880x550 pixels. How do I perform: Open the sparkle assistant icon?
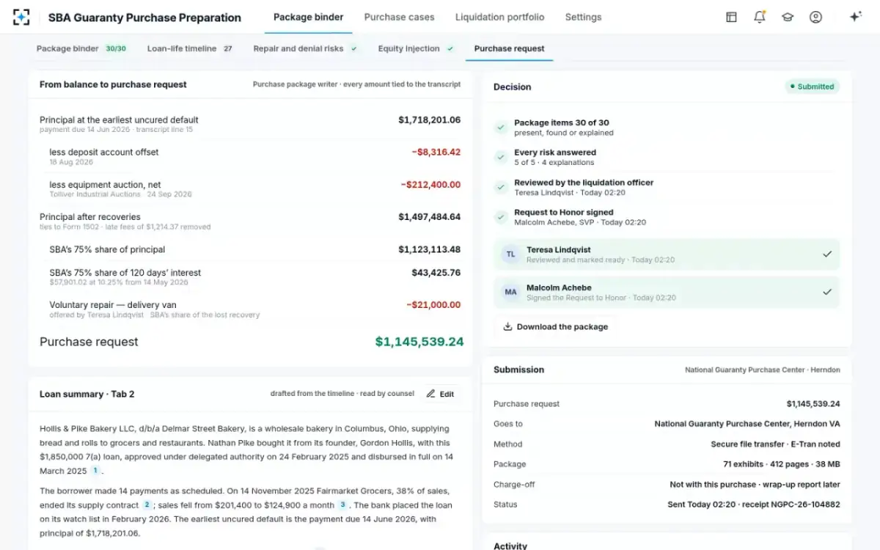855,17
